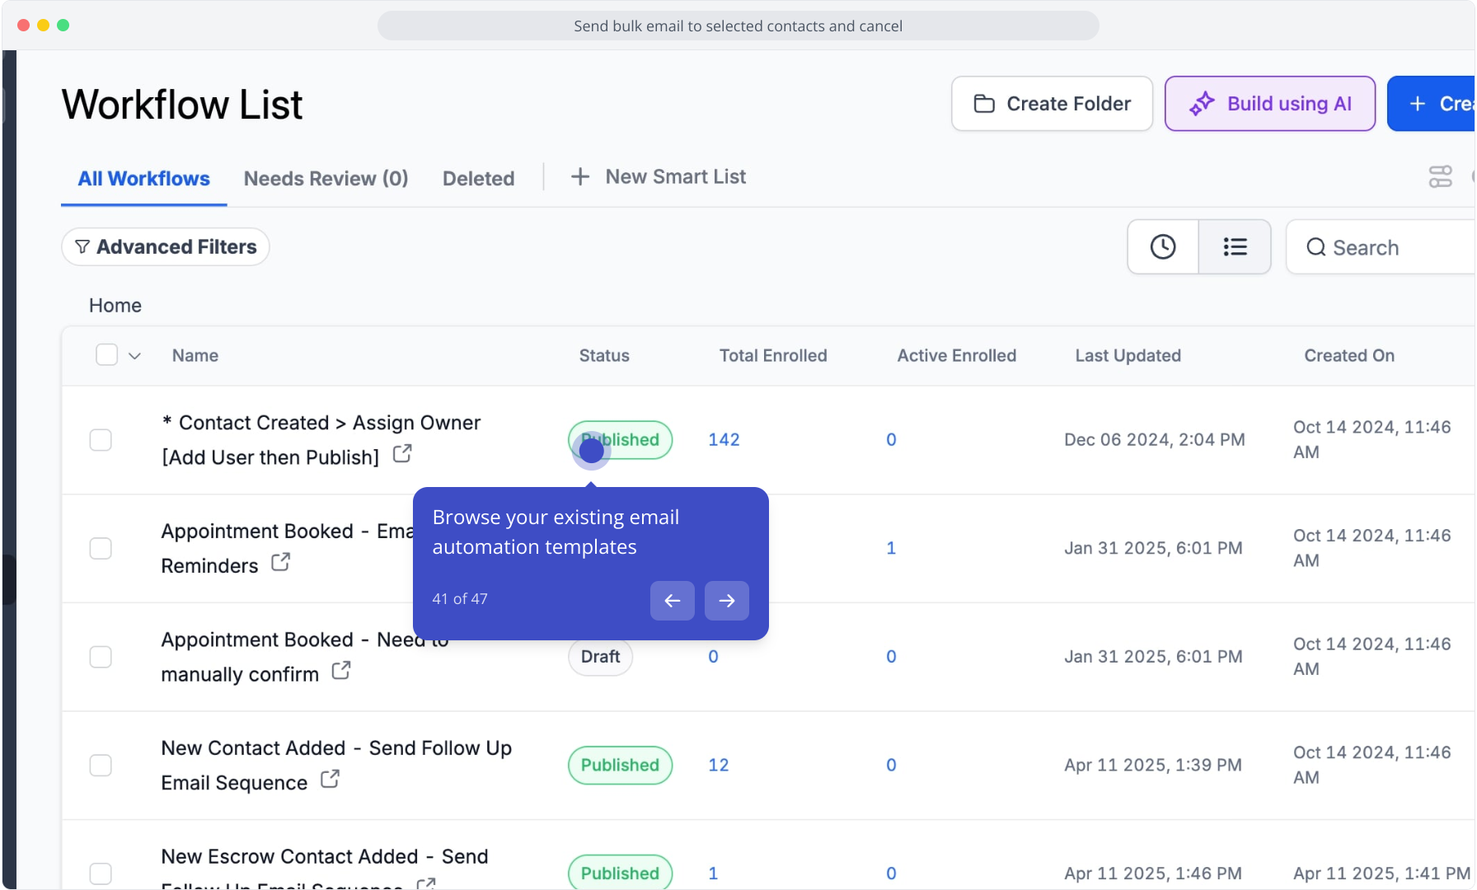1477x890 pixels.
Task: Click Dec 06 2024, 2:04 PM timestamp
Action: [x=1155, y=440]
